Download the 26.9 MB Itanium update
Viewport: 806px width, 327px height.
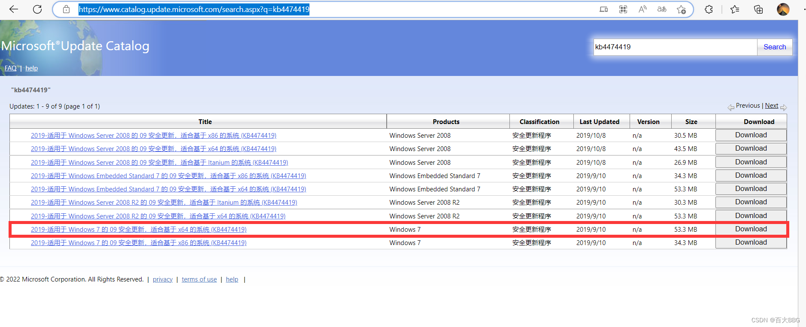pos(751,162)
